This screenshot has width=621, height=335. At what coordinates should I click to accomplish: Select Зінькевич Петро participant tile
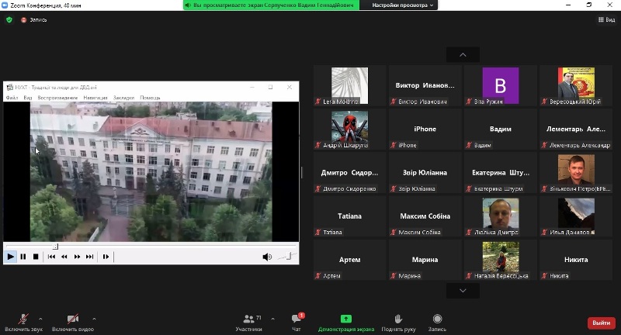pos(576,173)
